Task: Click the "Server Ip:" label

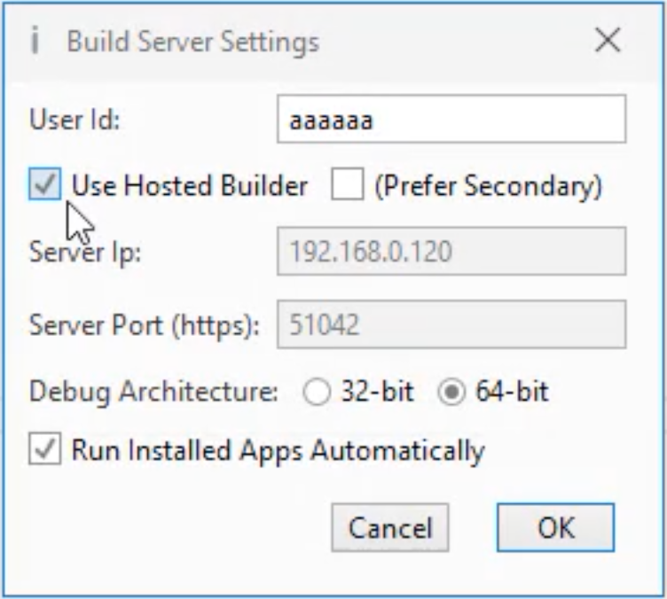Action: point(85,252)
